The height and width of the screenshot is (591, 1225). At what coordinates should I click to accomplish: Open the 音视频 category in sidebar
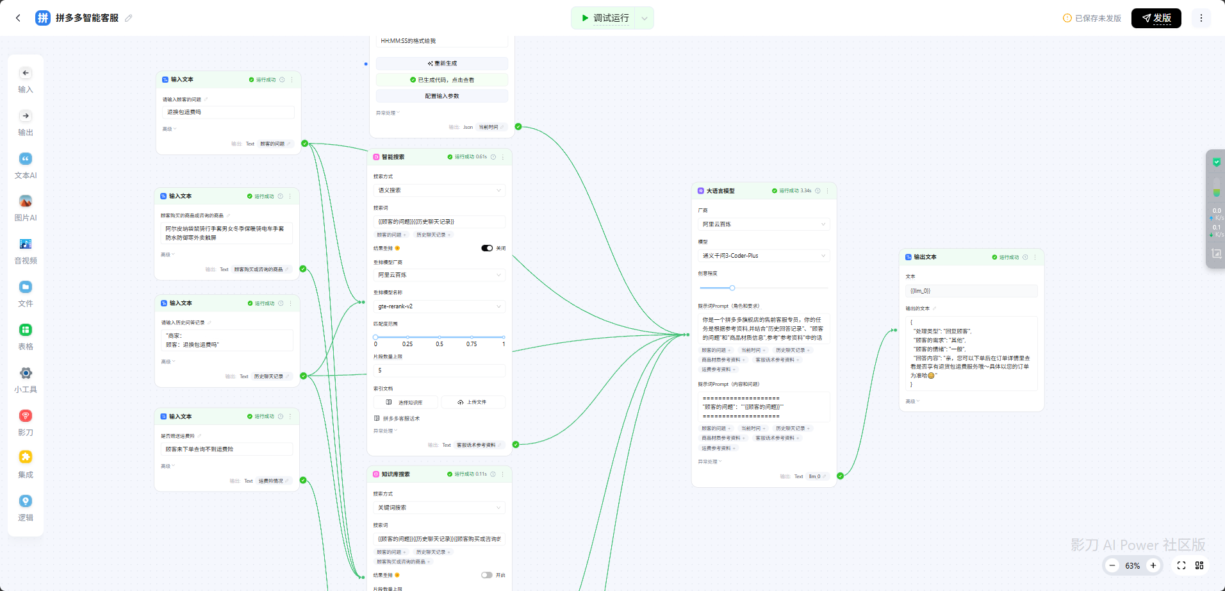click(x=26, y=251)
